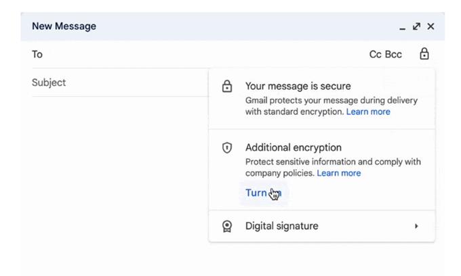Minimize the New Message compose window
Viewport: 461px width, 276px height.
(403, 27)
